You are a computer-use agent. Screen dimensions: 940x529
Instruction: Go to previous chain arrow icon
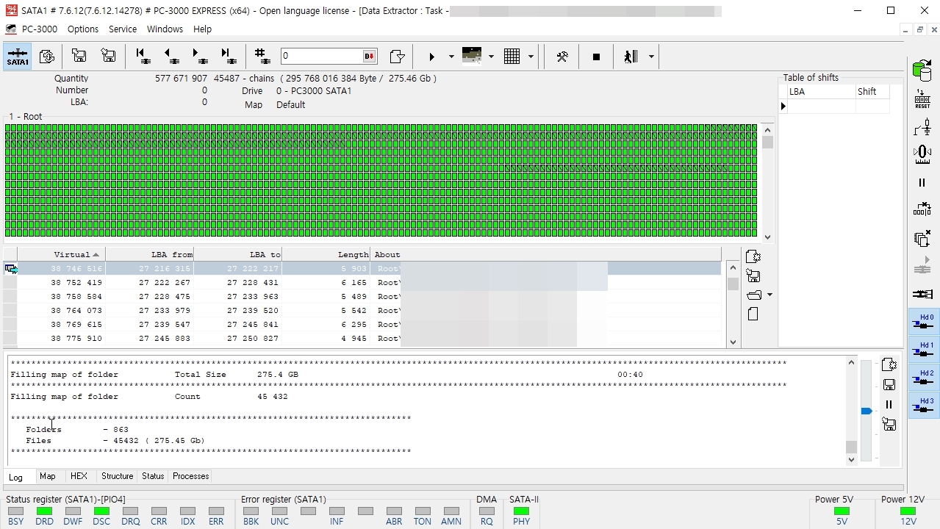click(x=171, y=57)
